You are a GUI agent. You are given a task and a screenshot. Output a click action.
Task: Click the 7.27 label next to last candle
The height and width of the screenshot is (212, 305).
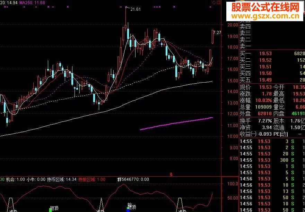pyautogui.click(x=217, y=33)
